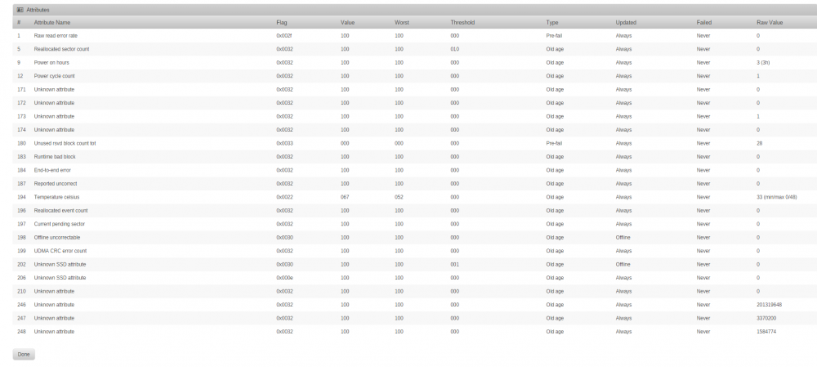The image size is (817, 367).
Task: Click worst value '052' in Temperature row
Action: [x=399, y=197]
